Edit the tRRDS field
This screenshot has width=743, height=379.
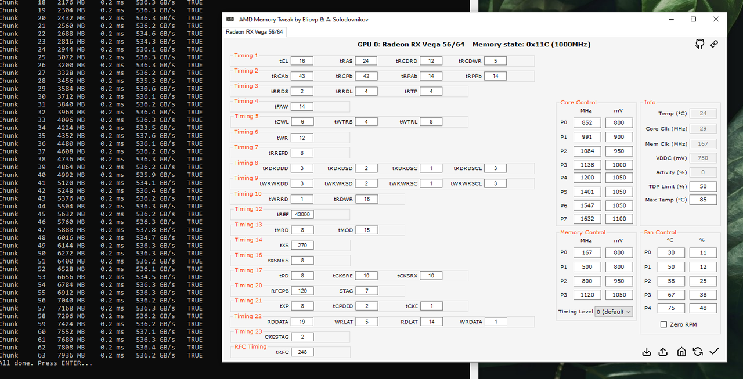[x=302, y=91]
